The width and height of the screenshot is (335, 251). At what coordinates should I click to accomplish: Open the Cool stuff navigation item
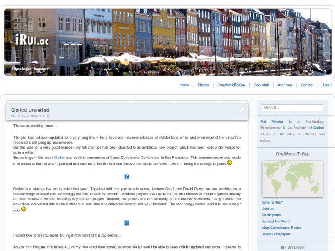pos(261,85)
